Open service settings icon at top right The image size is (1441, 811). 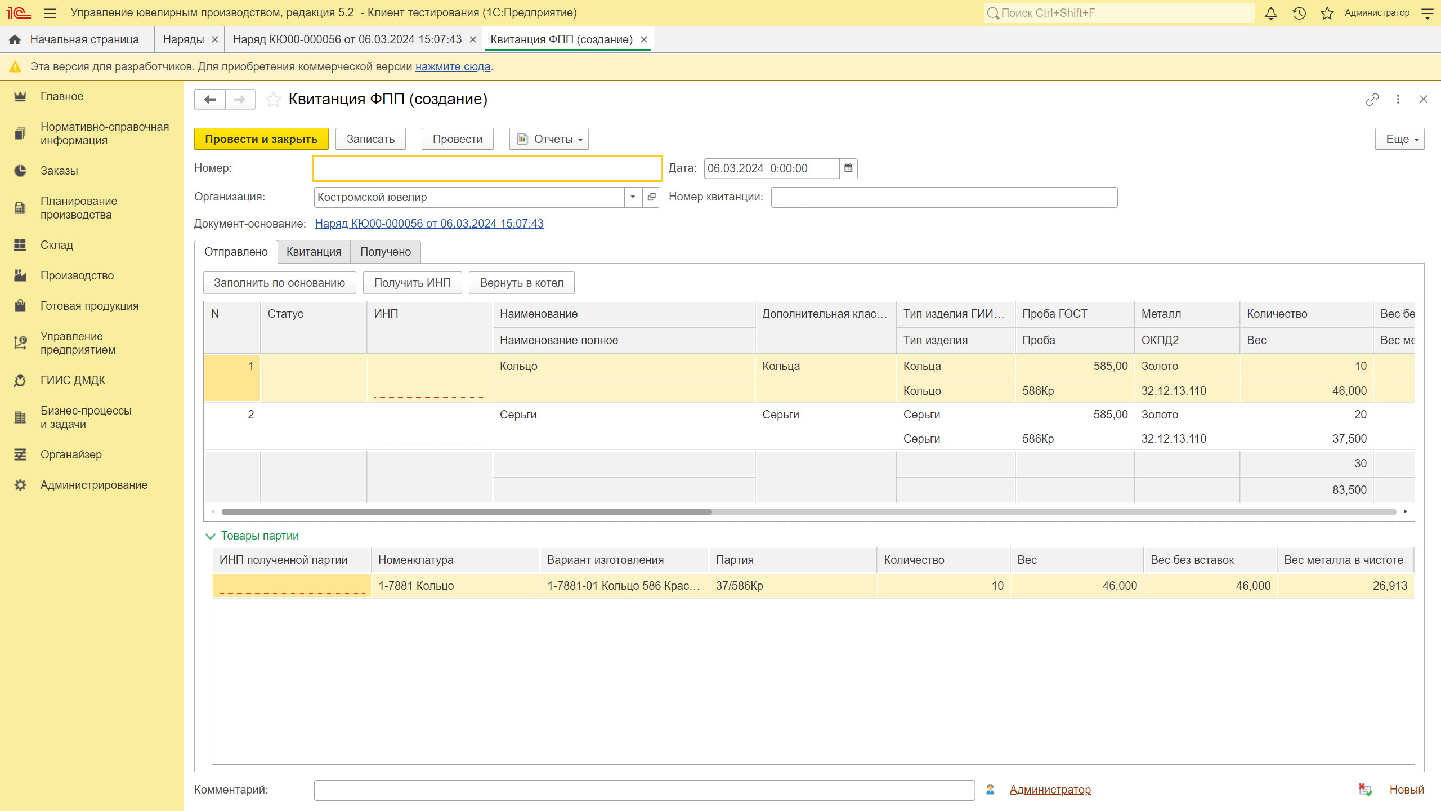(x=1427, y=13)
